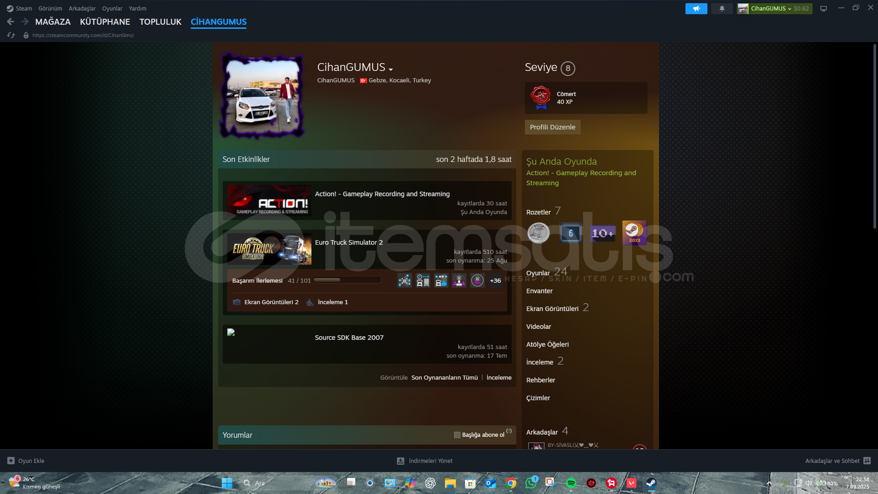Open the Envanter link
The height and width of the screenshot is (494, 878).
click(x=540, y=291)
